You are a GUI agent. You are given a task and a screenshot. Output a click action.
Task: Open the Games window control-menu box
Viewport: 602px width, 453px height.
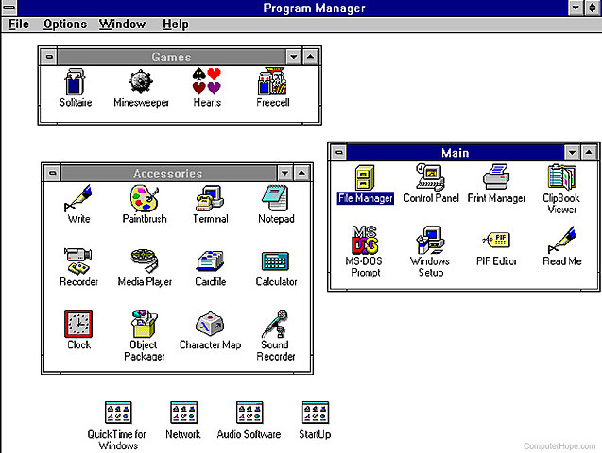coord(49,57)
